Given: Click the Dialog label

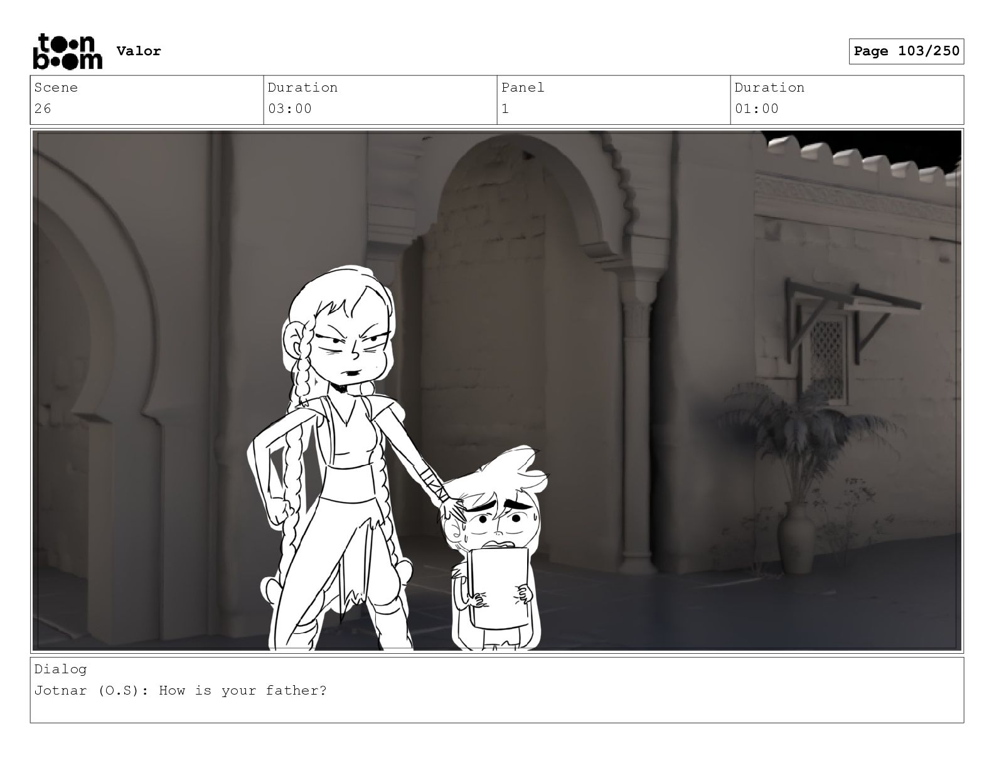Looking at the screenshot, I should [x=60, y=669].
